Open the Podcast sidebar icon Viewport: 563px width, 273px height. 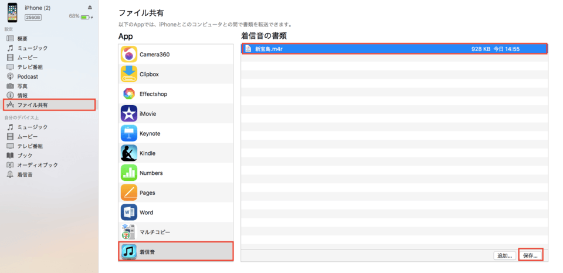point(11,76)
